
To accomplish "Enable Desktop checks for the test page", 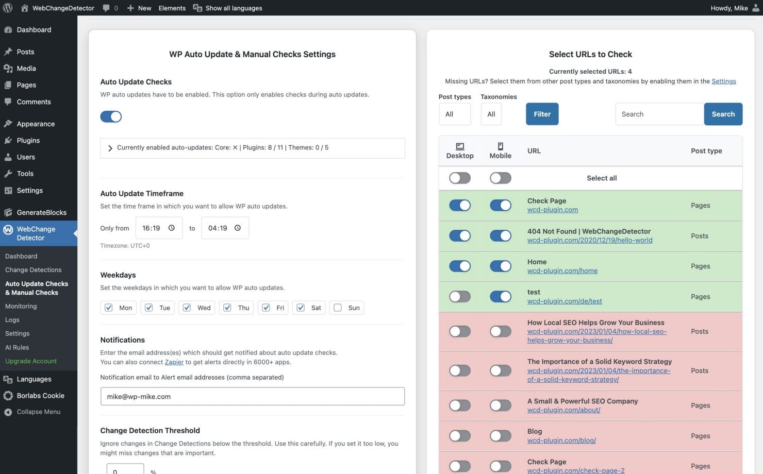I will (x=459, y=296).
